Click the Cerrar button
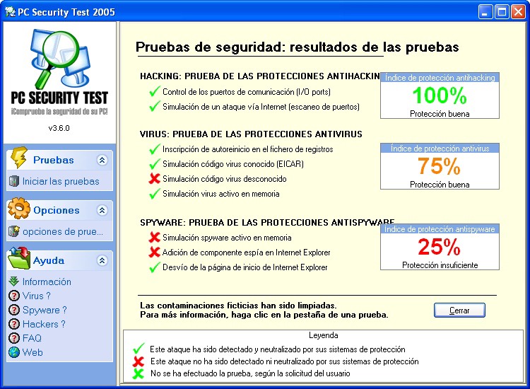This screenshot has width=530, height=389. point(459,310)
